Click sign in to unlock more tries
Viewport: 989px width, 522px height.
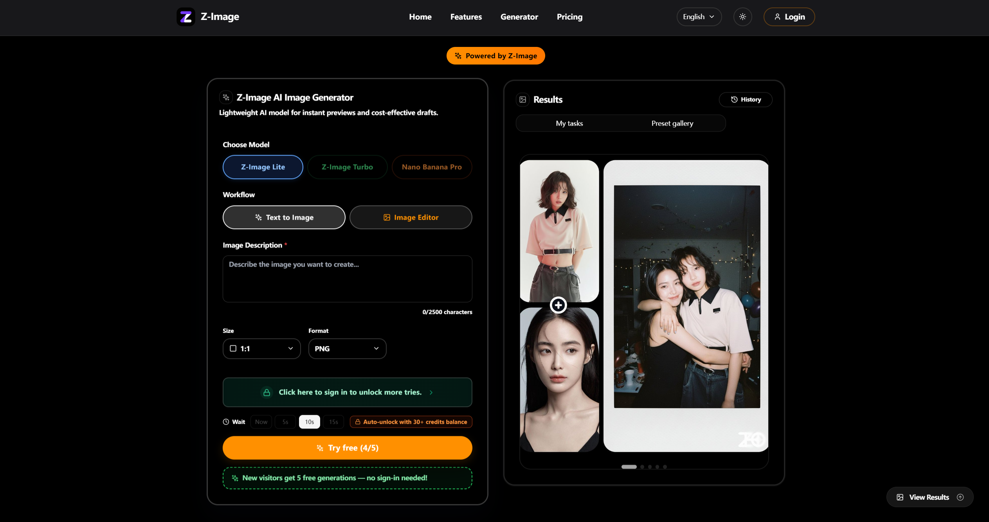[x=347, y=392]
